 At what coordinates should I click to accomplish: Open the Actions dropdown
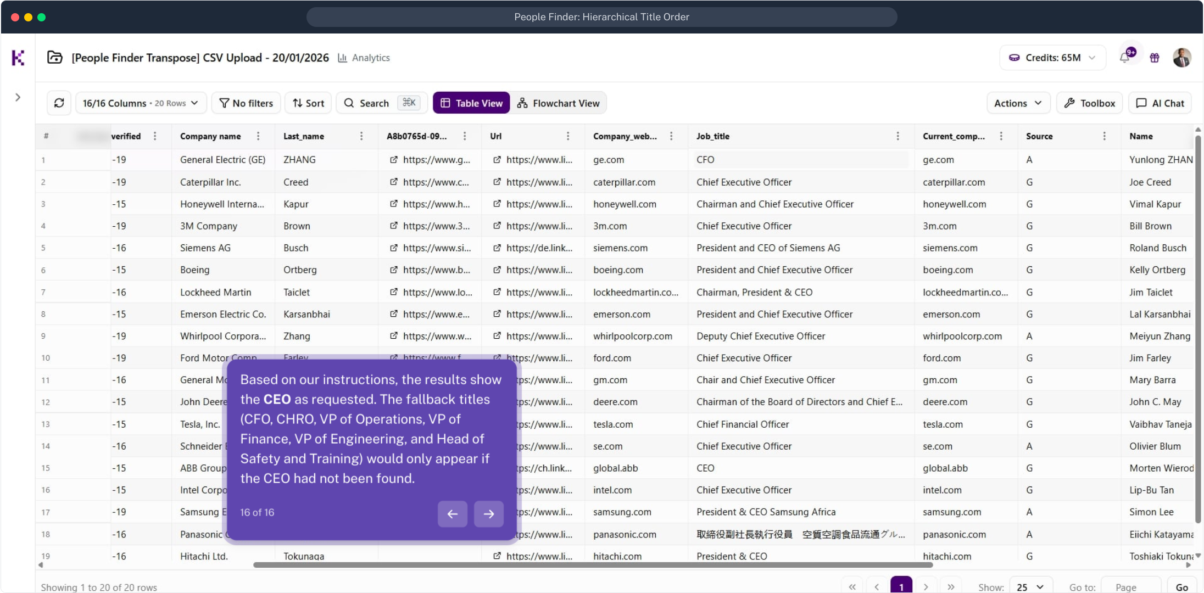1018,103
